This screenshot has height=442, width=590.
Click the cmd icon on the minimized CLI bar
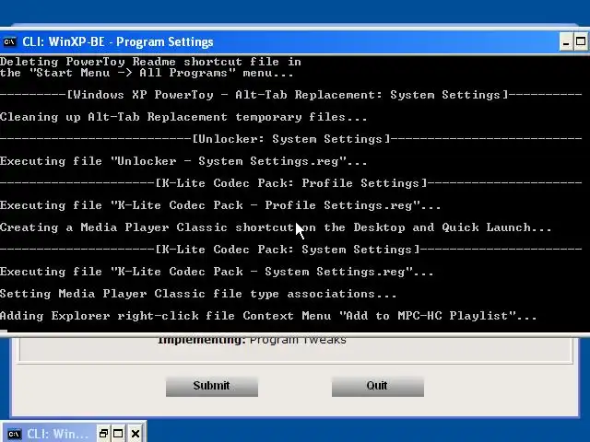tap(14, 434)
